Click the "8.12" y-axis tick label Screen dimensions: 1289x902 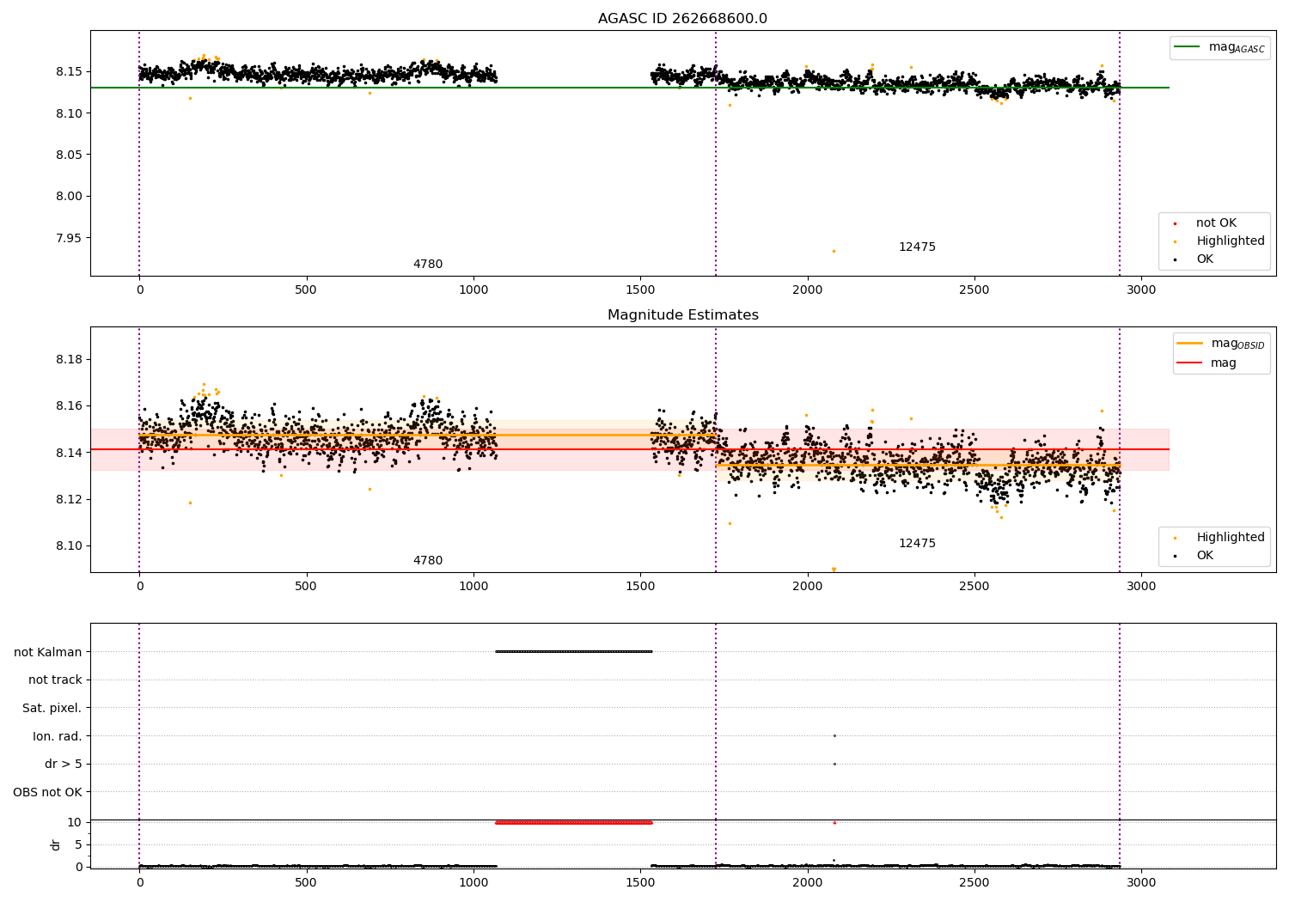[69, 499]
